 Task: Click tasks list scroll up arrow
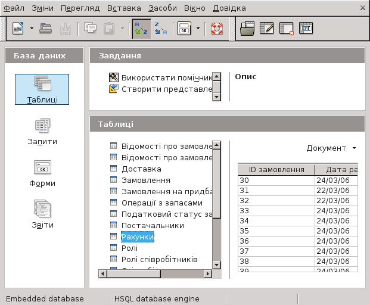click(x=217, y=77)
